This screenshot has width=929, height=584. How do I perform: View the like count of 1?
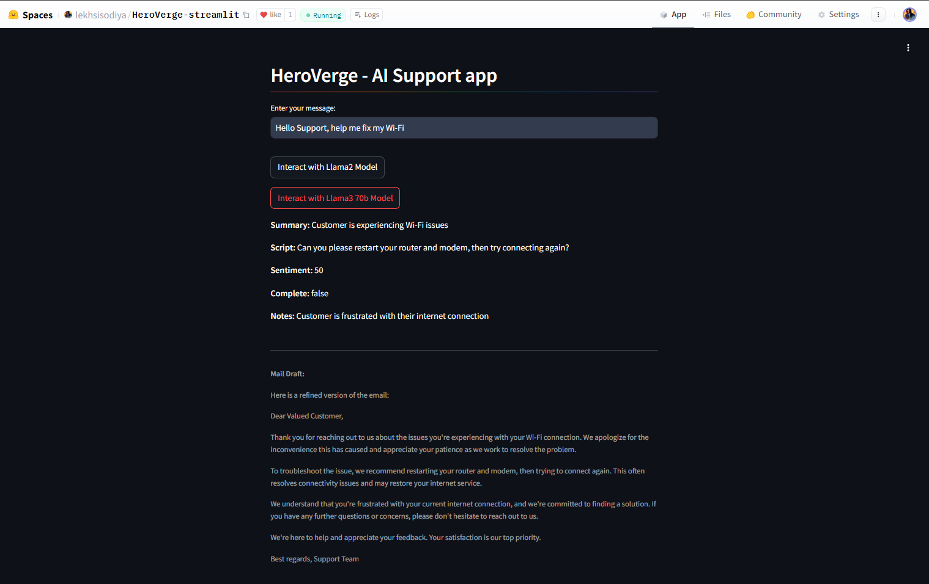pyautogui.click(x=290, y=15)
